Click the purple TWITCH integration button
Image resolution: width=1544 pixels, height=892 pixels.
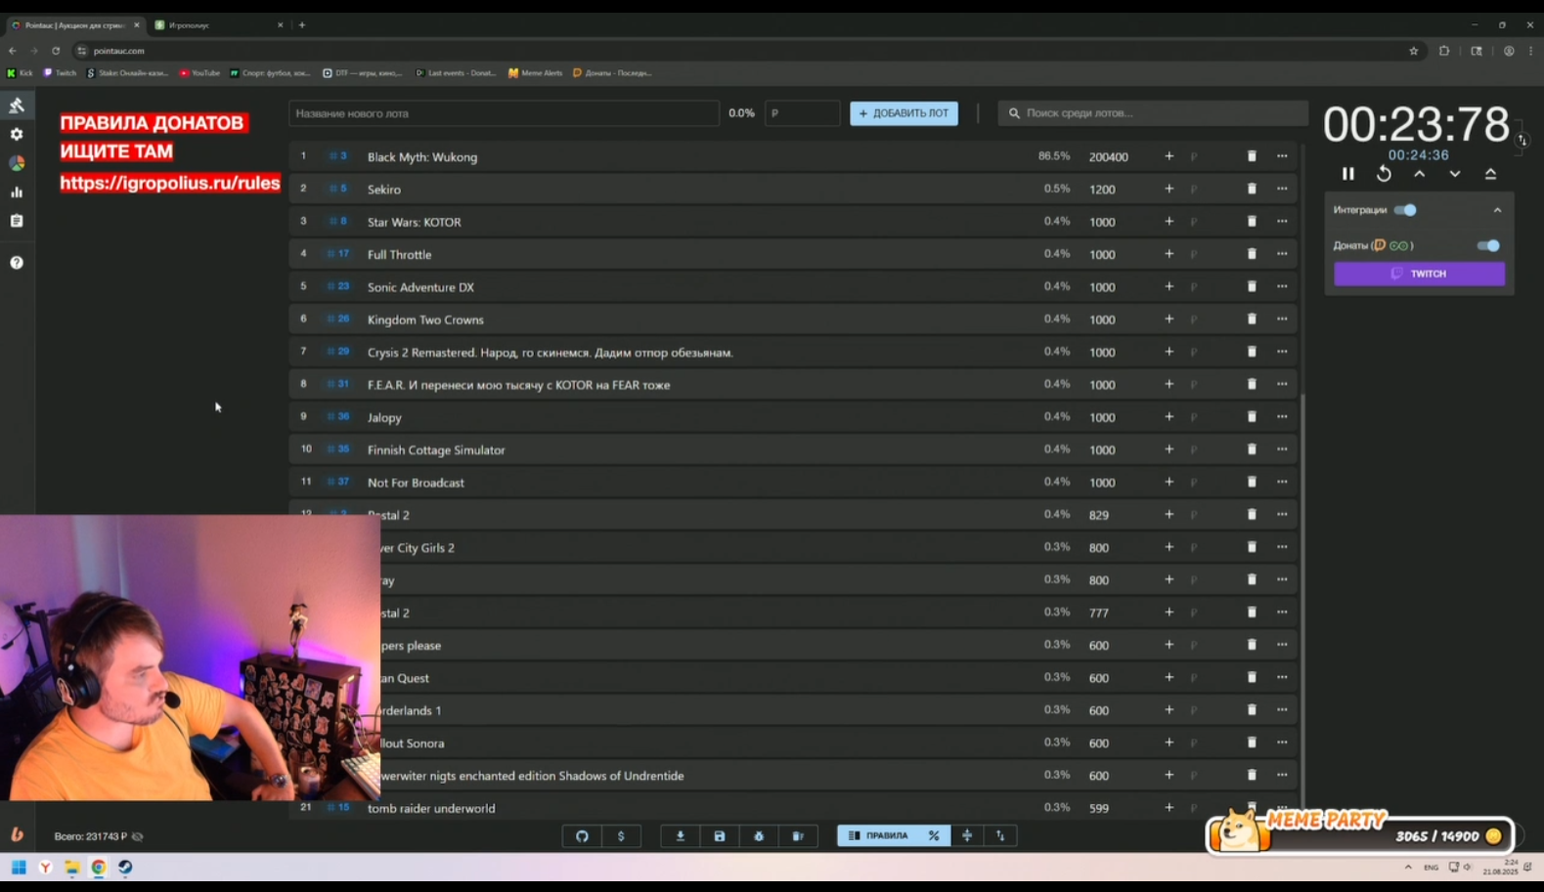[x=1419, y=274]
